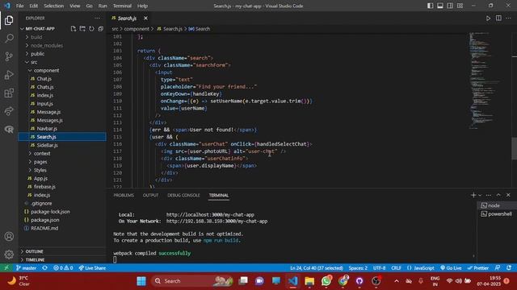Click taskbar Search box
Screen dimensions: 517x290
pos(193,281)
